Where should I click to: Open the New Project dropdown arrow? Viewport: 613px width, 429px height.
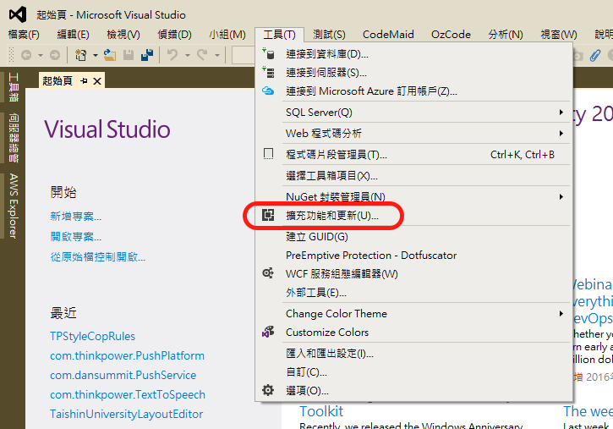click(95, 56)
